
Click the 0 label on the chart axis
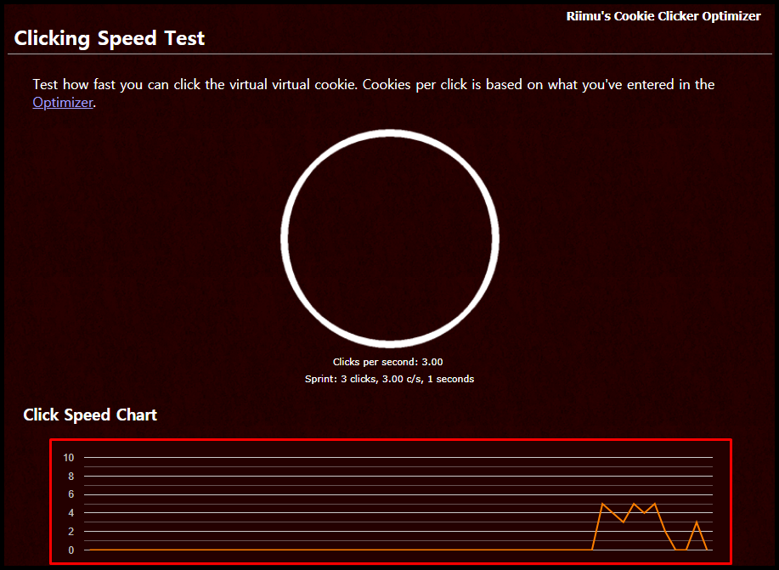tap(71, 550)
